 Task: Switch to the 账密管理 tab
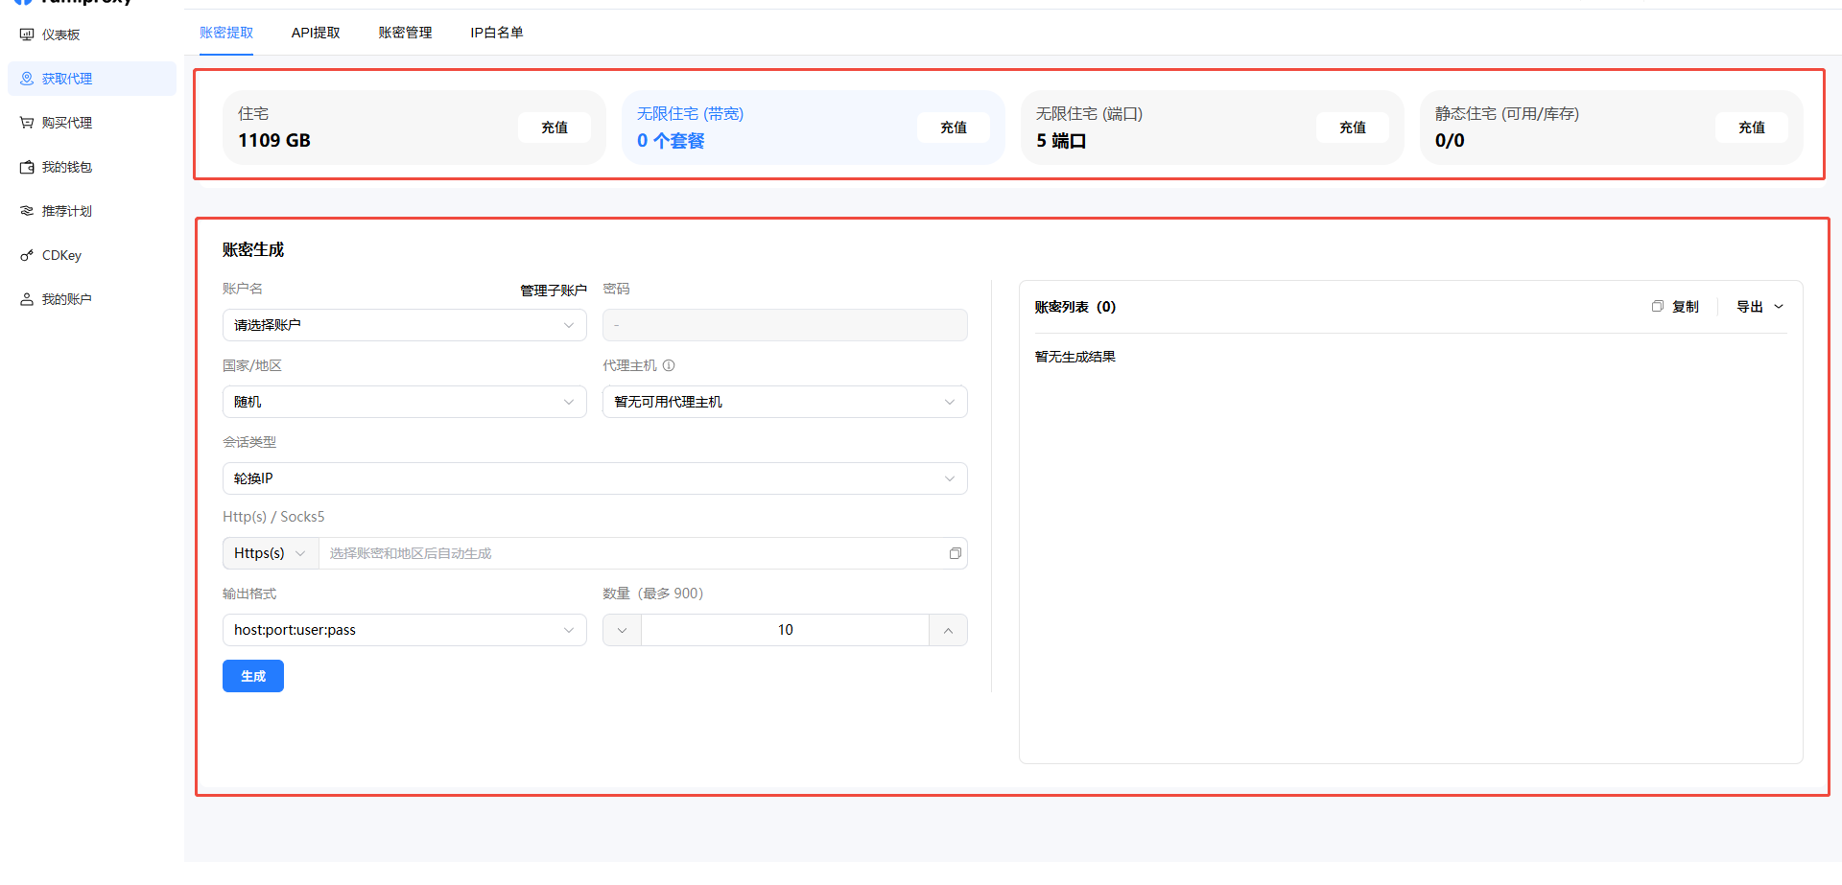click(x=405, y=33)
